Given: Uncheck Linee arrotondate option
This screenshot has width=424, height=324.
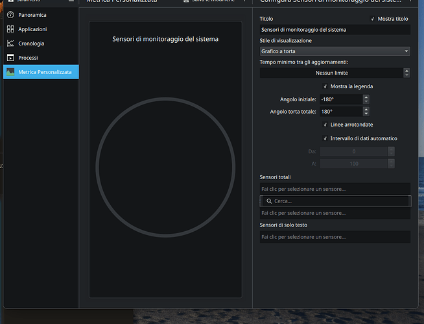Looking at the screenshot, I should [325, 125].
